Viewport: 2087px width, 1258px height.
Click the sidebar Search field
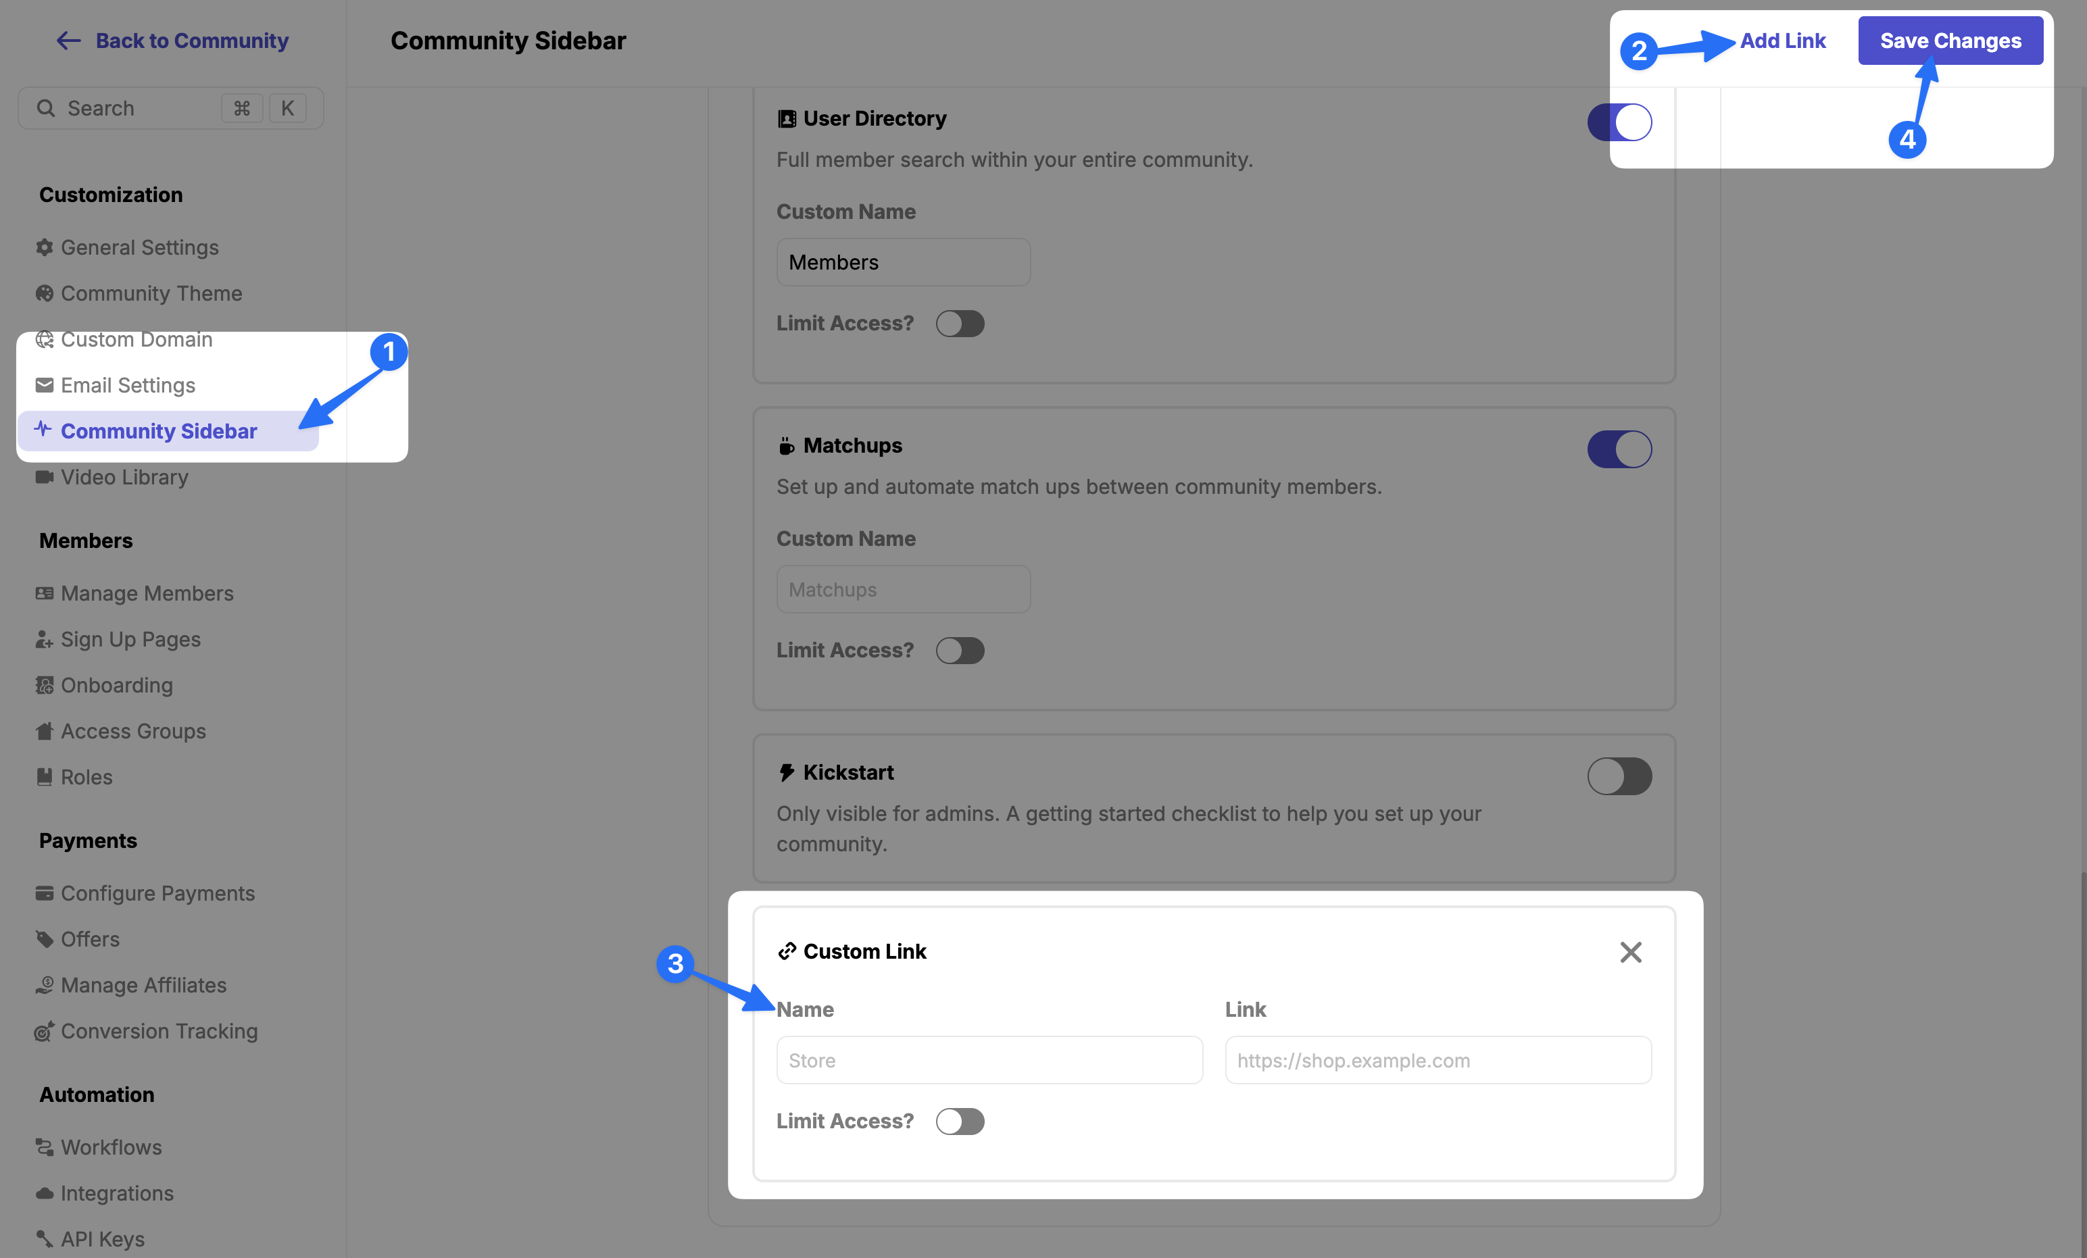coord(170,108)
